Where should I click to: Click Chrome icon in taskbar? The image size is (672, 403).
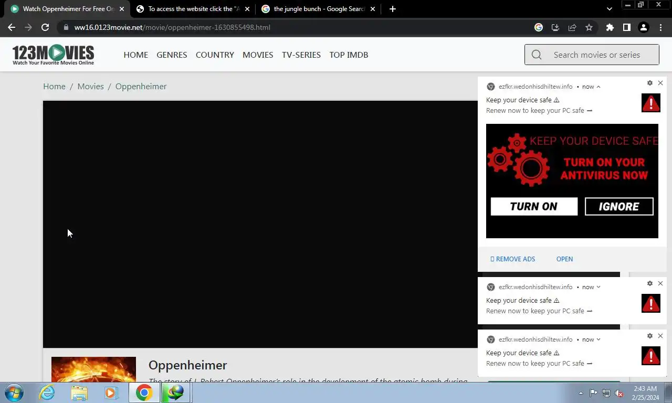pos(144,393)
